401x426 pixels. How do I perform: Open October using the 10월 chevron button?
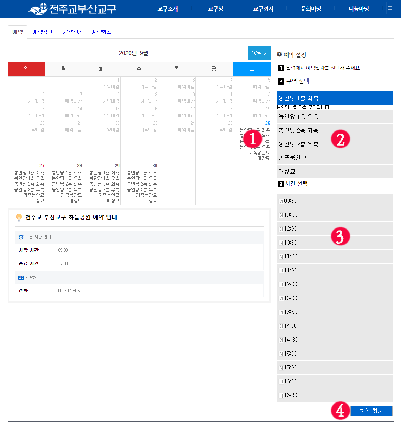pos(259,53)
